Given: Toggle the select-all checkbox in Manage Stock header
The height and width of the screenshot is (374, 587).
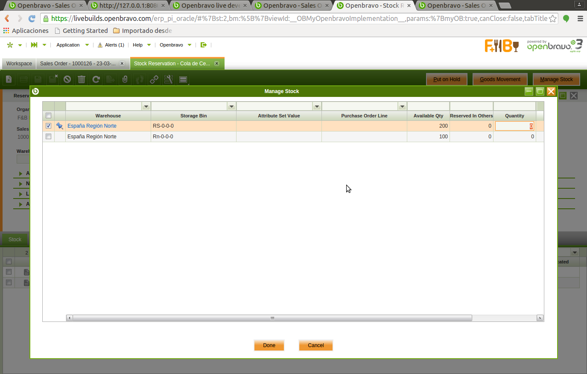Looking at the screenshot, I should pos(48,116).
